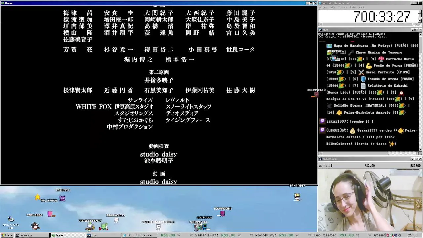Click the ZORUSBP purple ghost avatar
Screen dimensions: 423x238
tap(62, 198)
